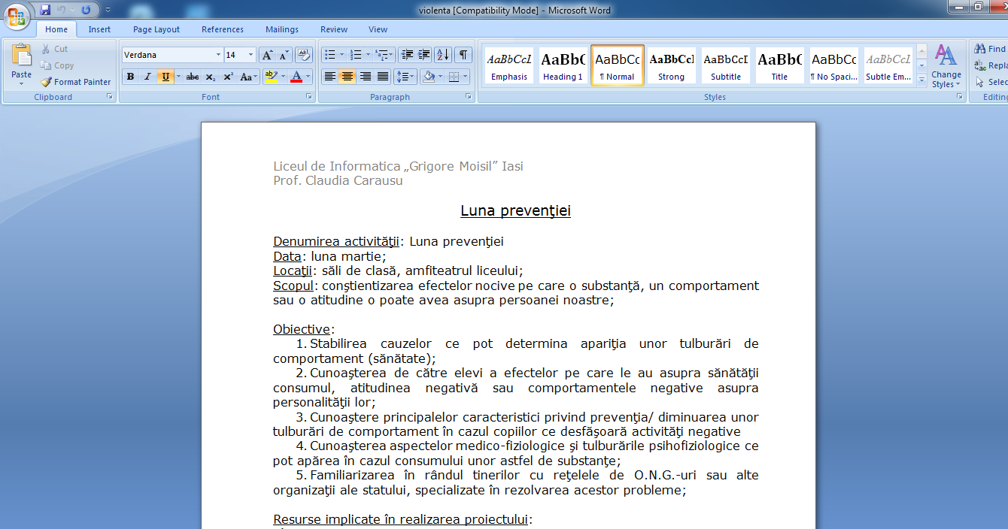Align text to the left
The height and width of the screenshot is (529, 1008).
[329, 77]
